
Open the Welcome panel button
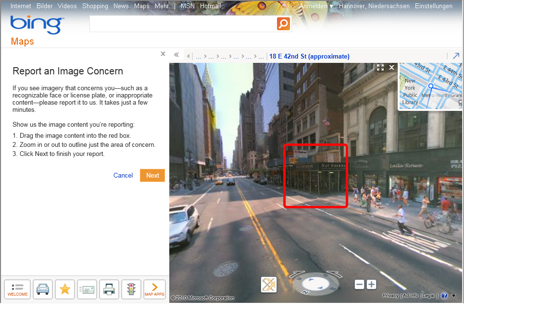click(x=17, y=289)
